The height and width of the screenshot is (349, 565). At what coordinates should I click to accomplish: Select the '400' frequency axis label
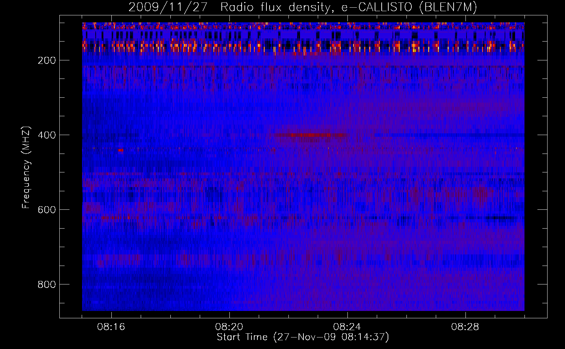[x=47, y=135]
